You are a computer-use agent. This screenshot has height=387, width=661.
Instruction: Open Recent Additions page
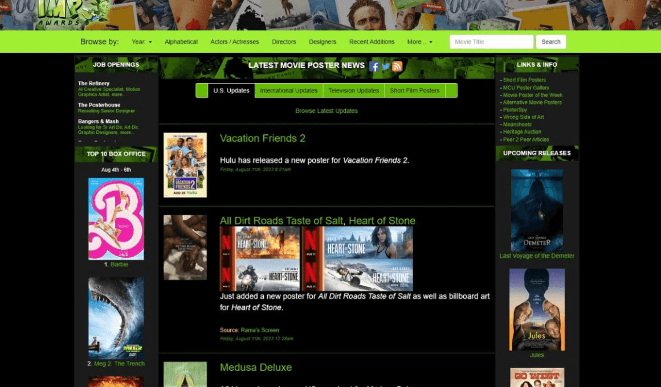[372, 42]
